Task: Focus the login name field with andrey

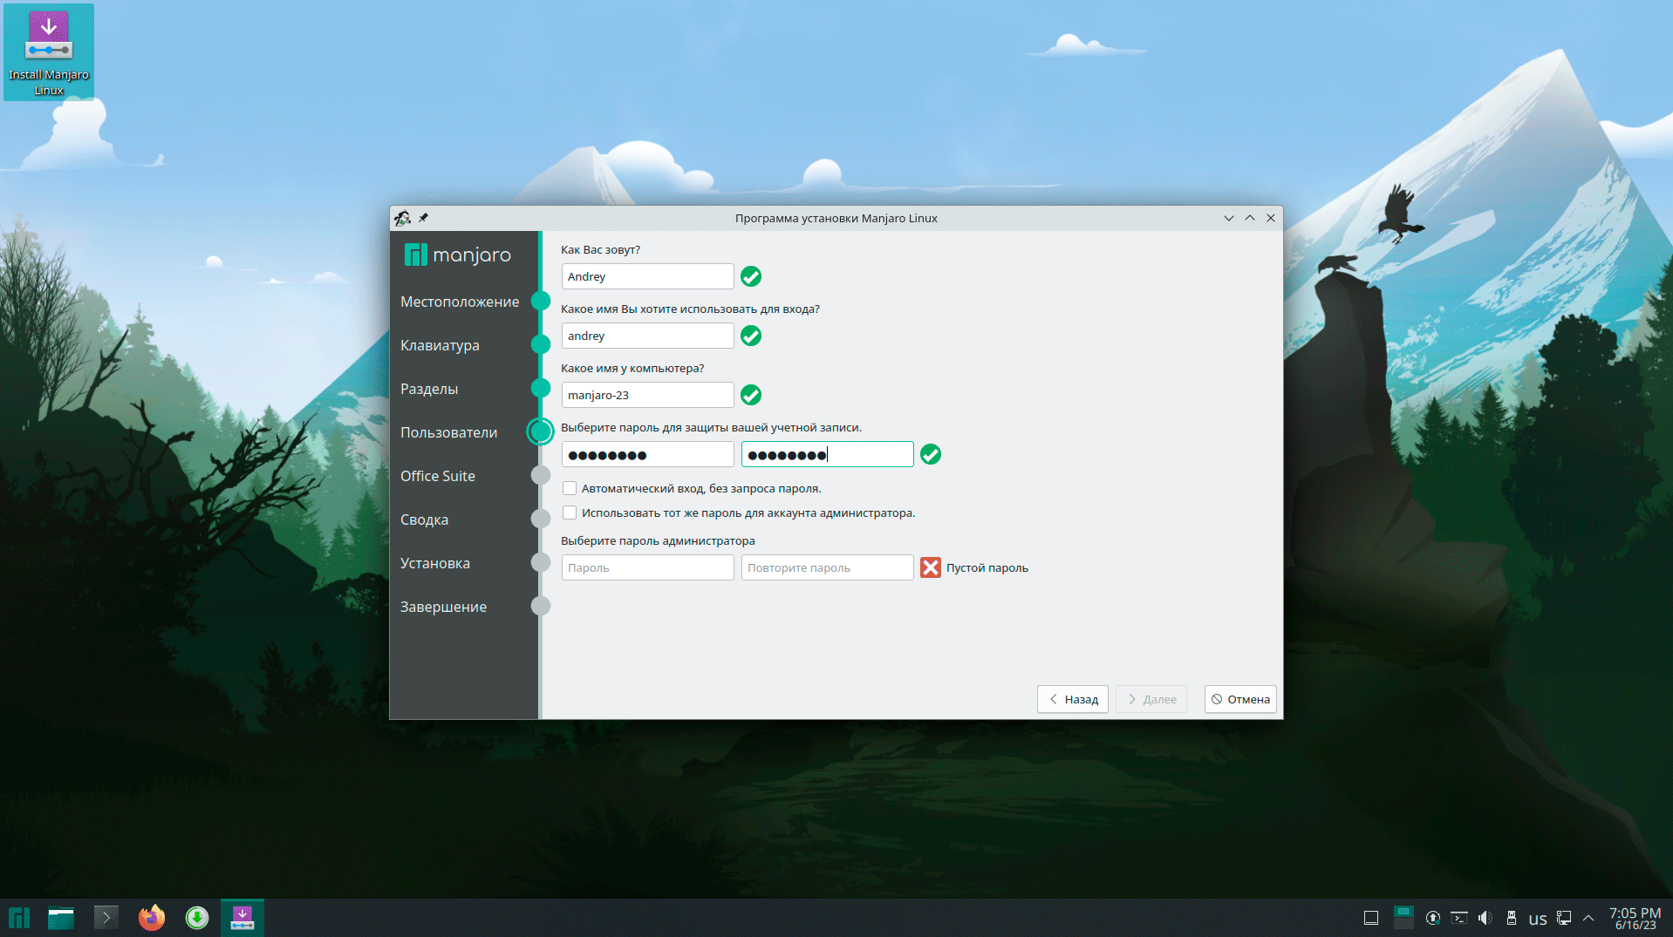Action: (647, 336)
